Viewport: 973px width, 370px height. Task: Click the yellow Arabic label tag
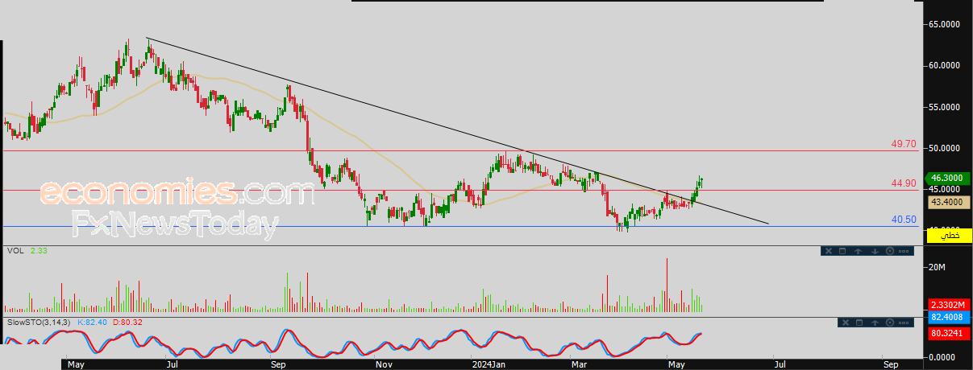[948, 235]
